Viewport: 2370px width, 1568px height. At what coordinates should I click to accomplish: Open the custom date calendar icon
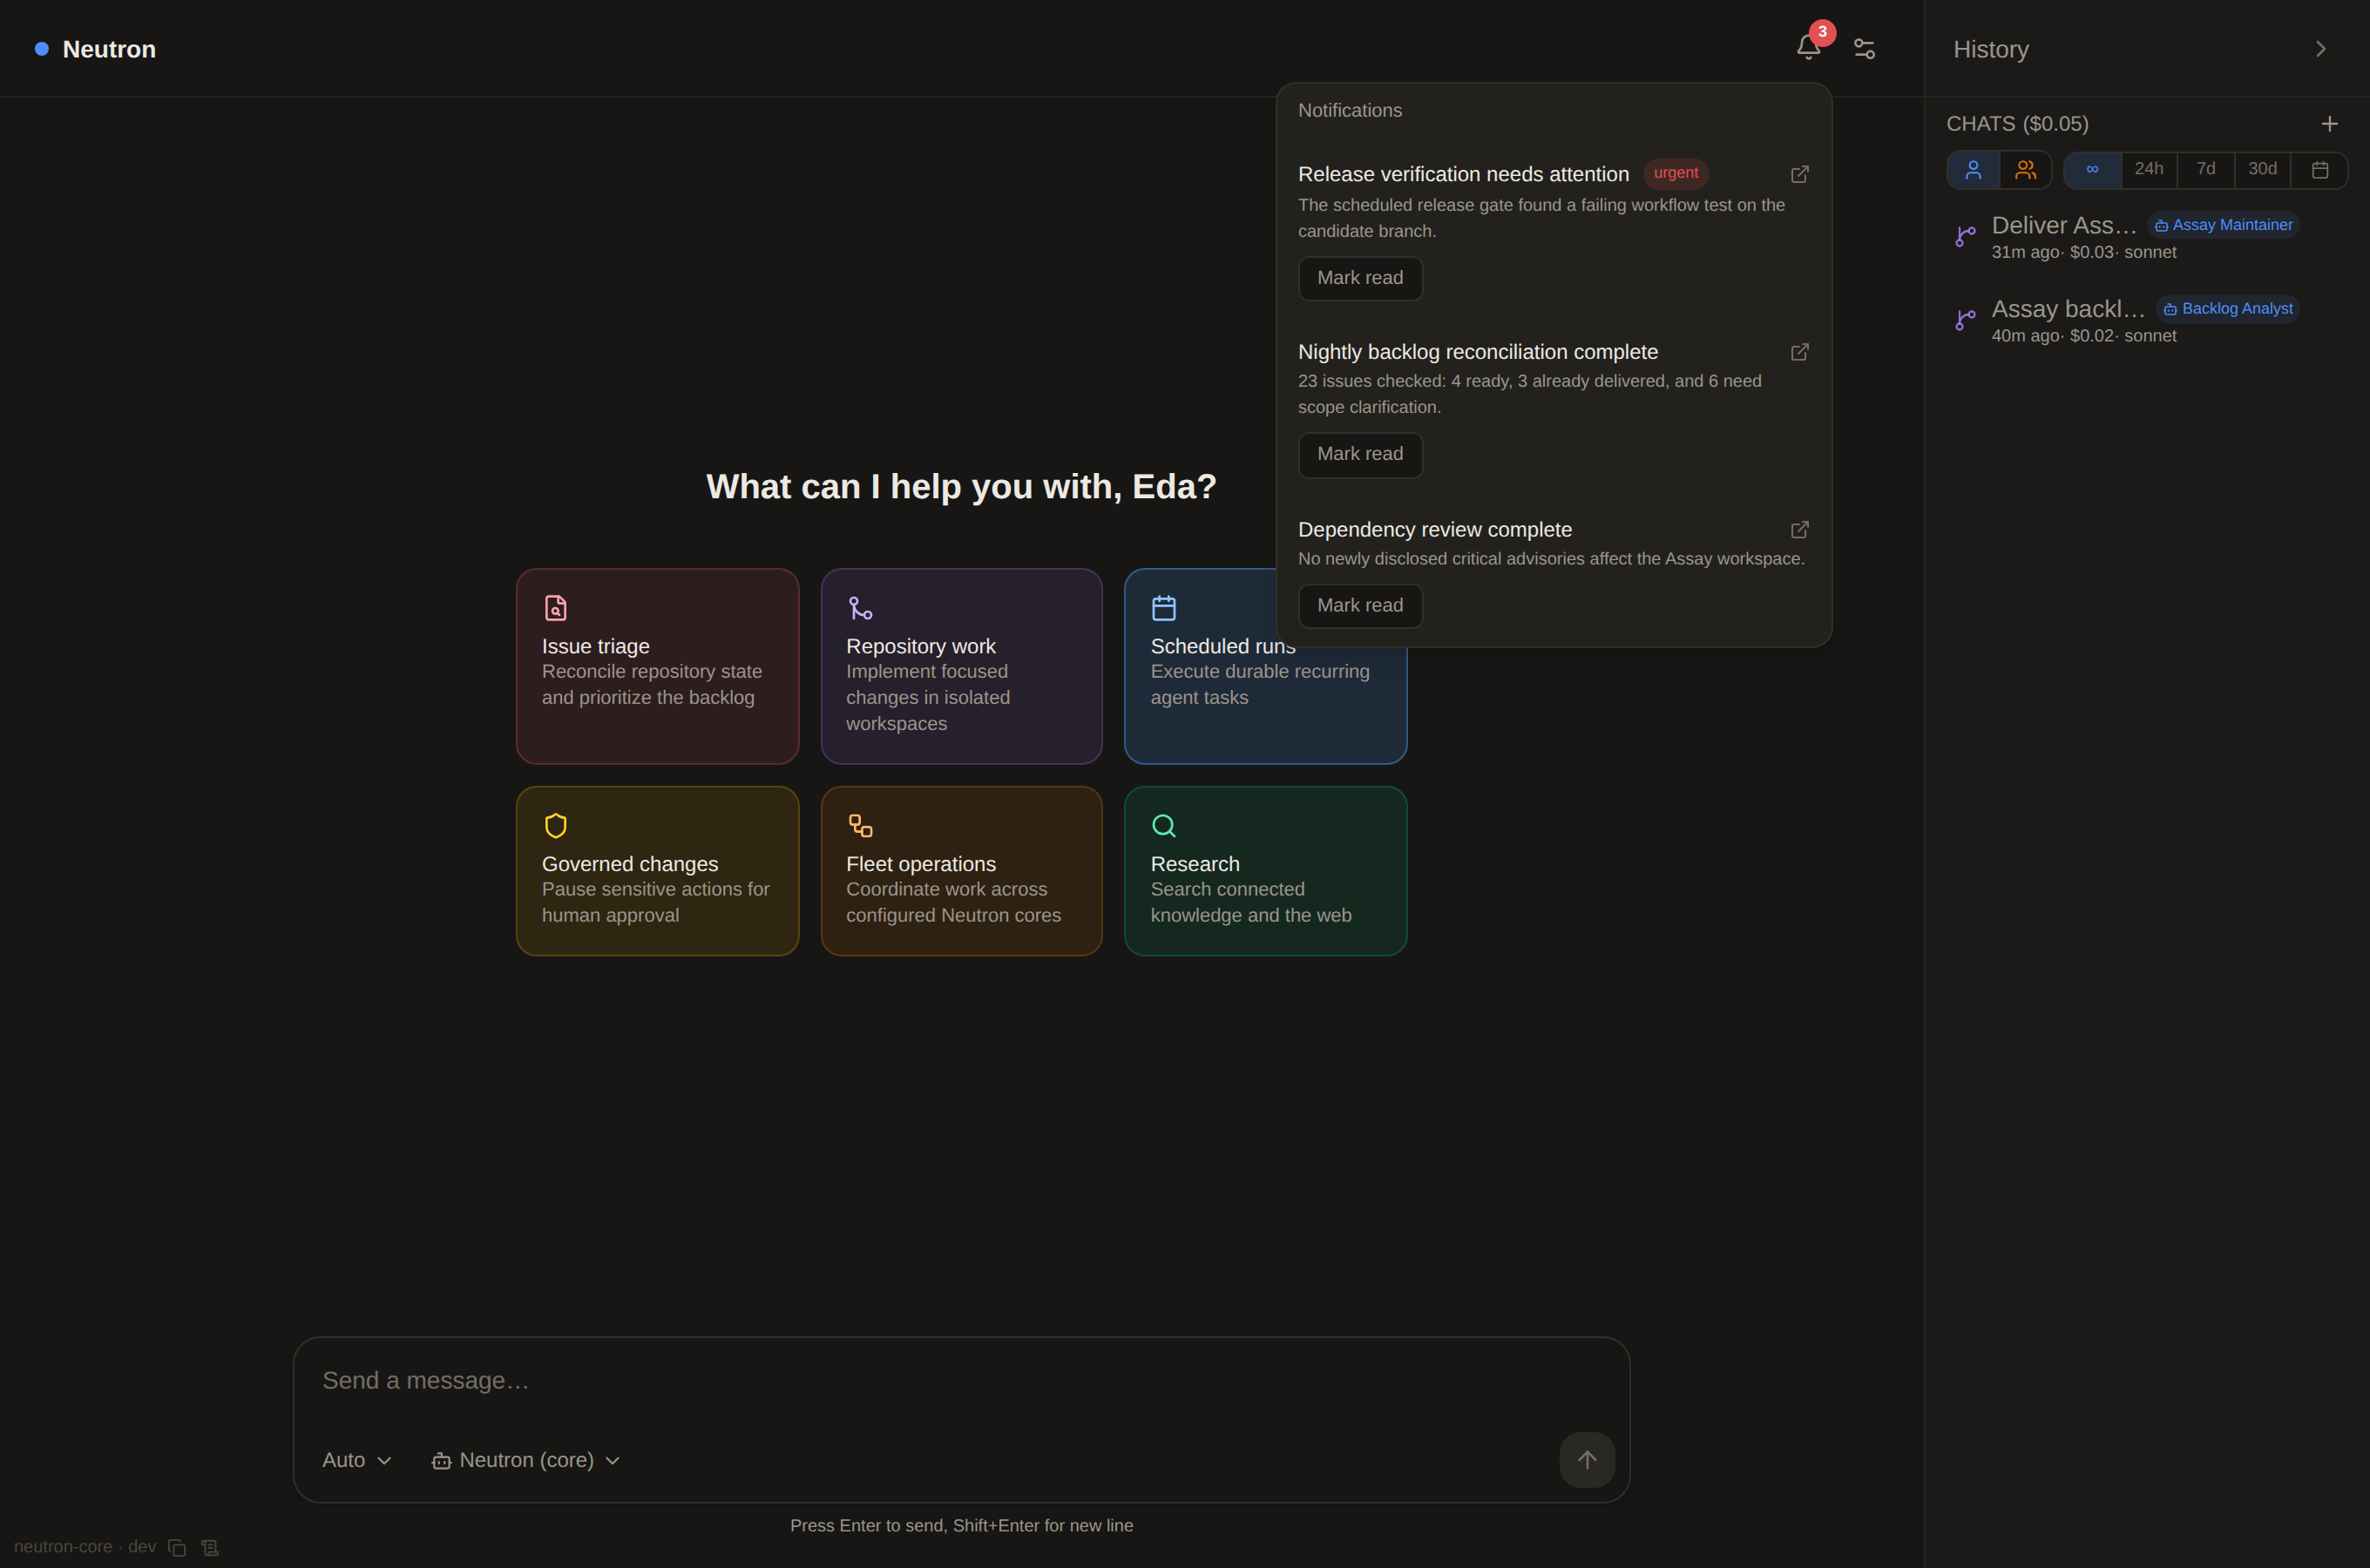[x=2320, y=170]
